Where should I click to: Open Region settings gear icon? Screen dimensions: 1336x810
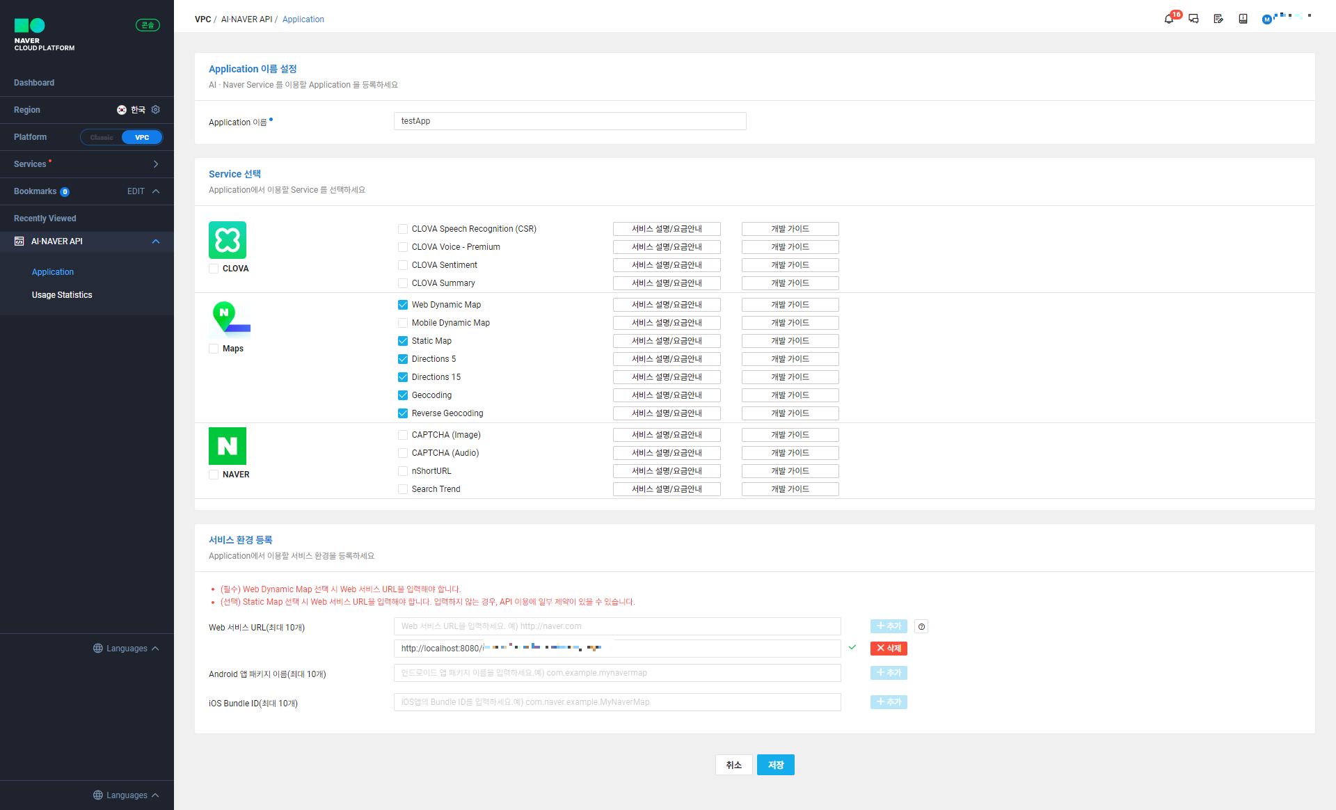point(156,109)
